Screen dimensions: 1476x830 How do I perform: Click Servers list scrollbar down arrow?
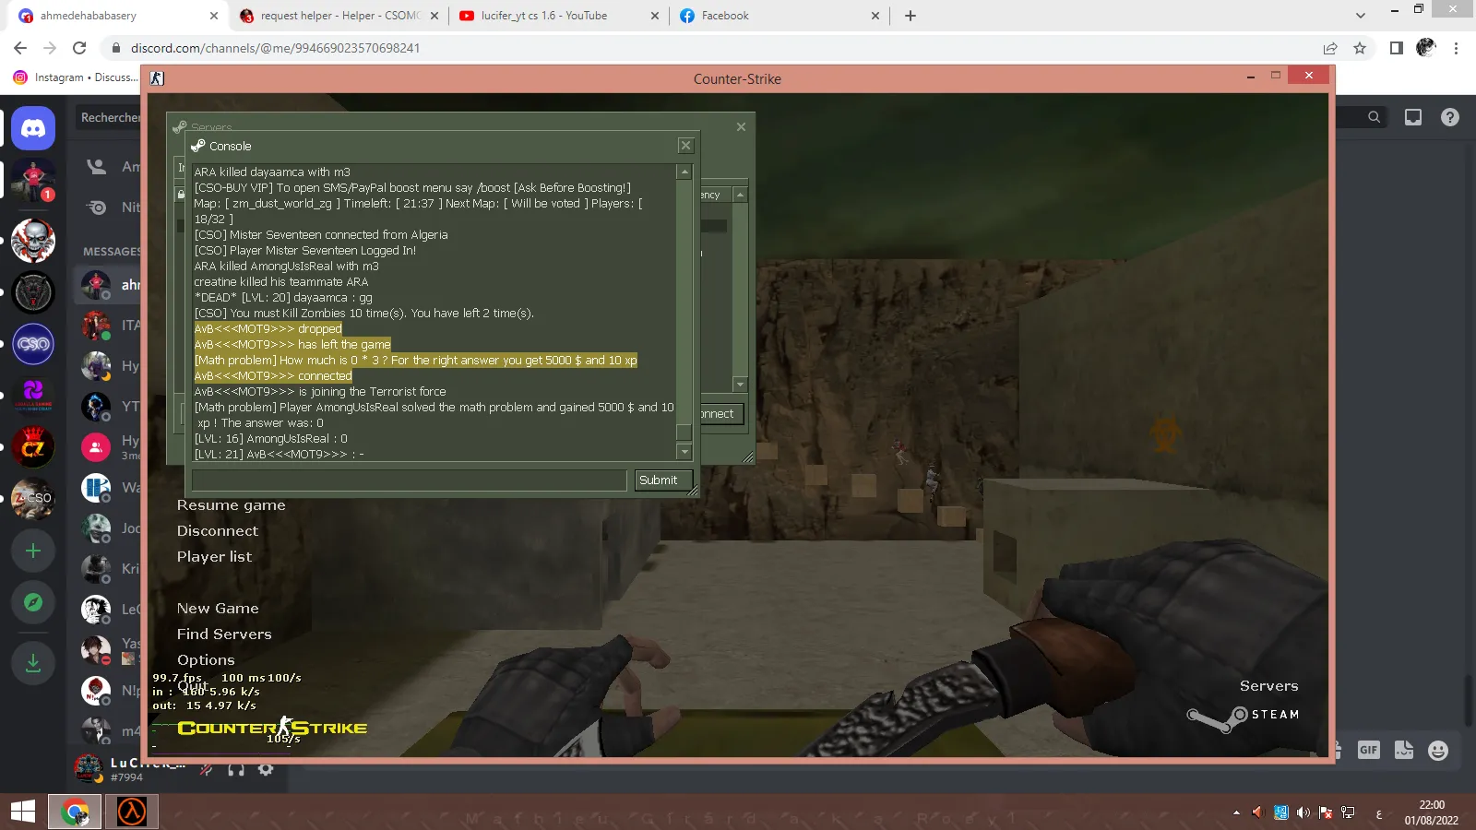740,384
